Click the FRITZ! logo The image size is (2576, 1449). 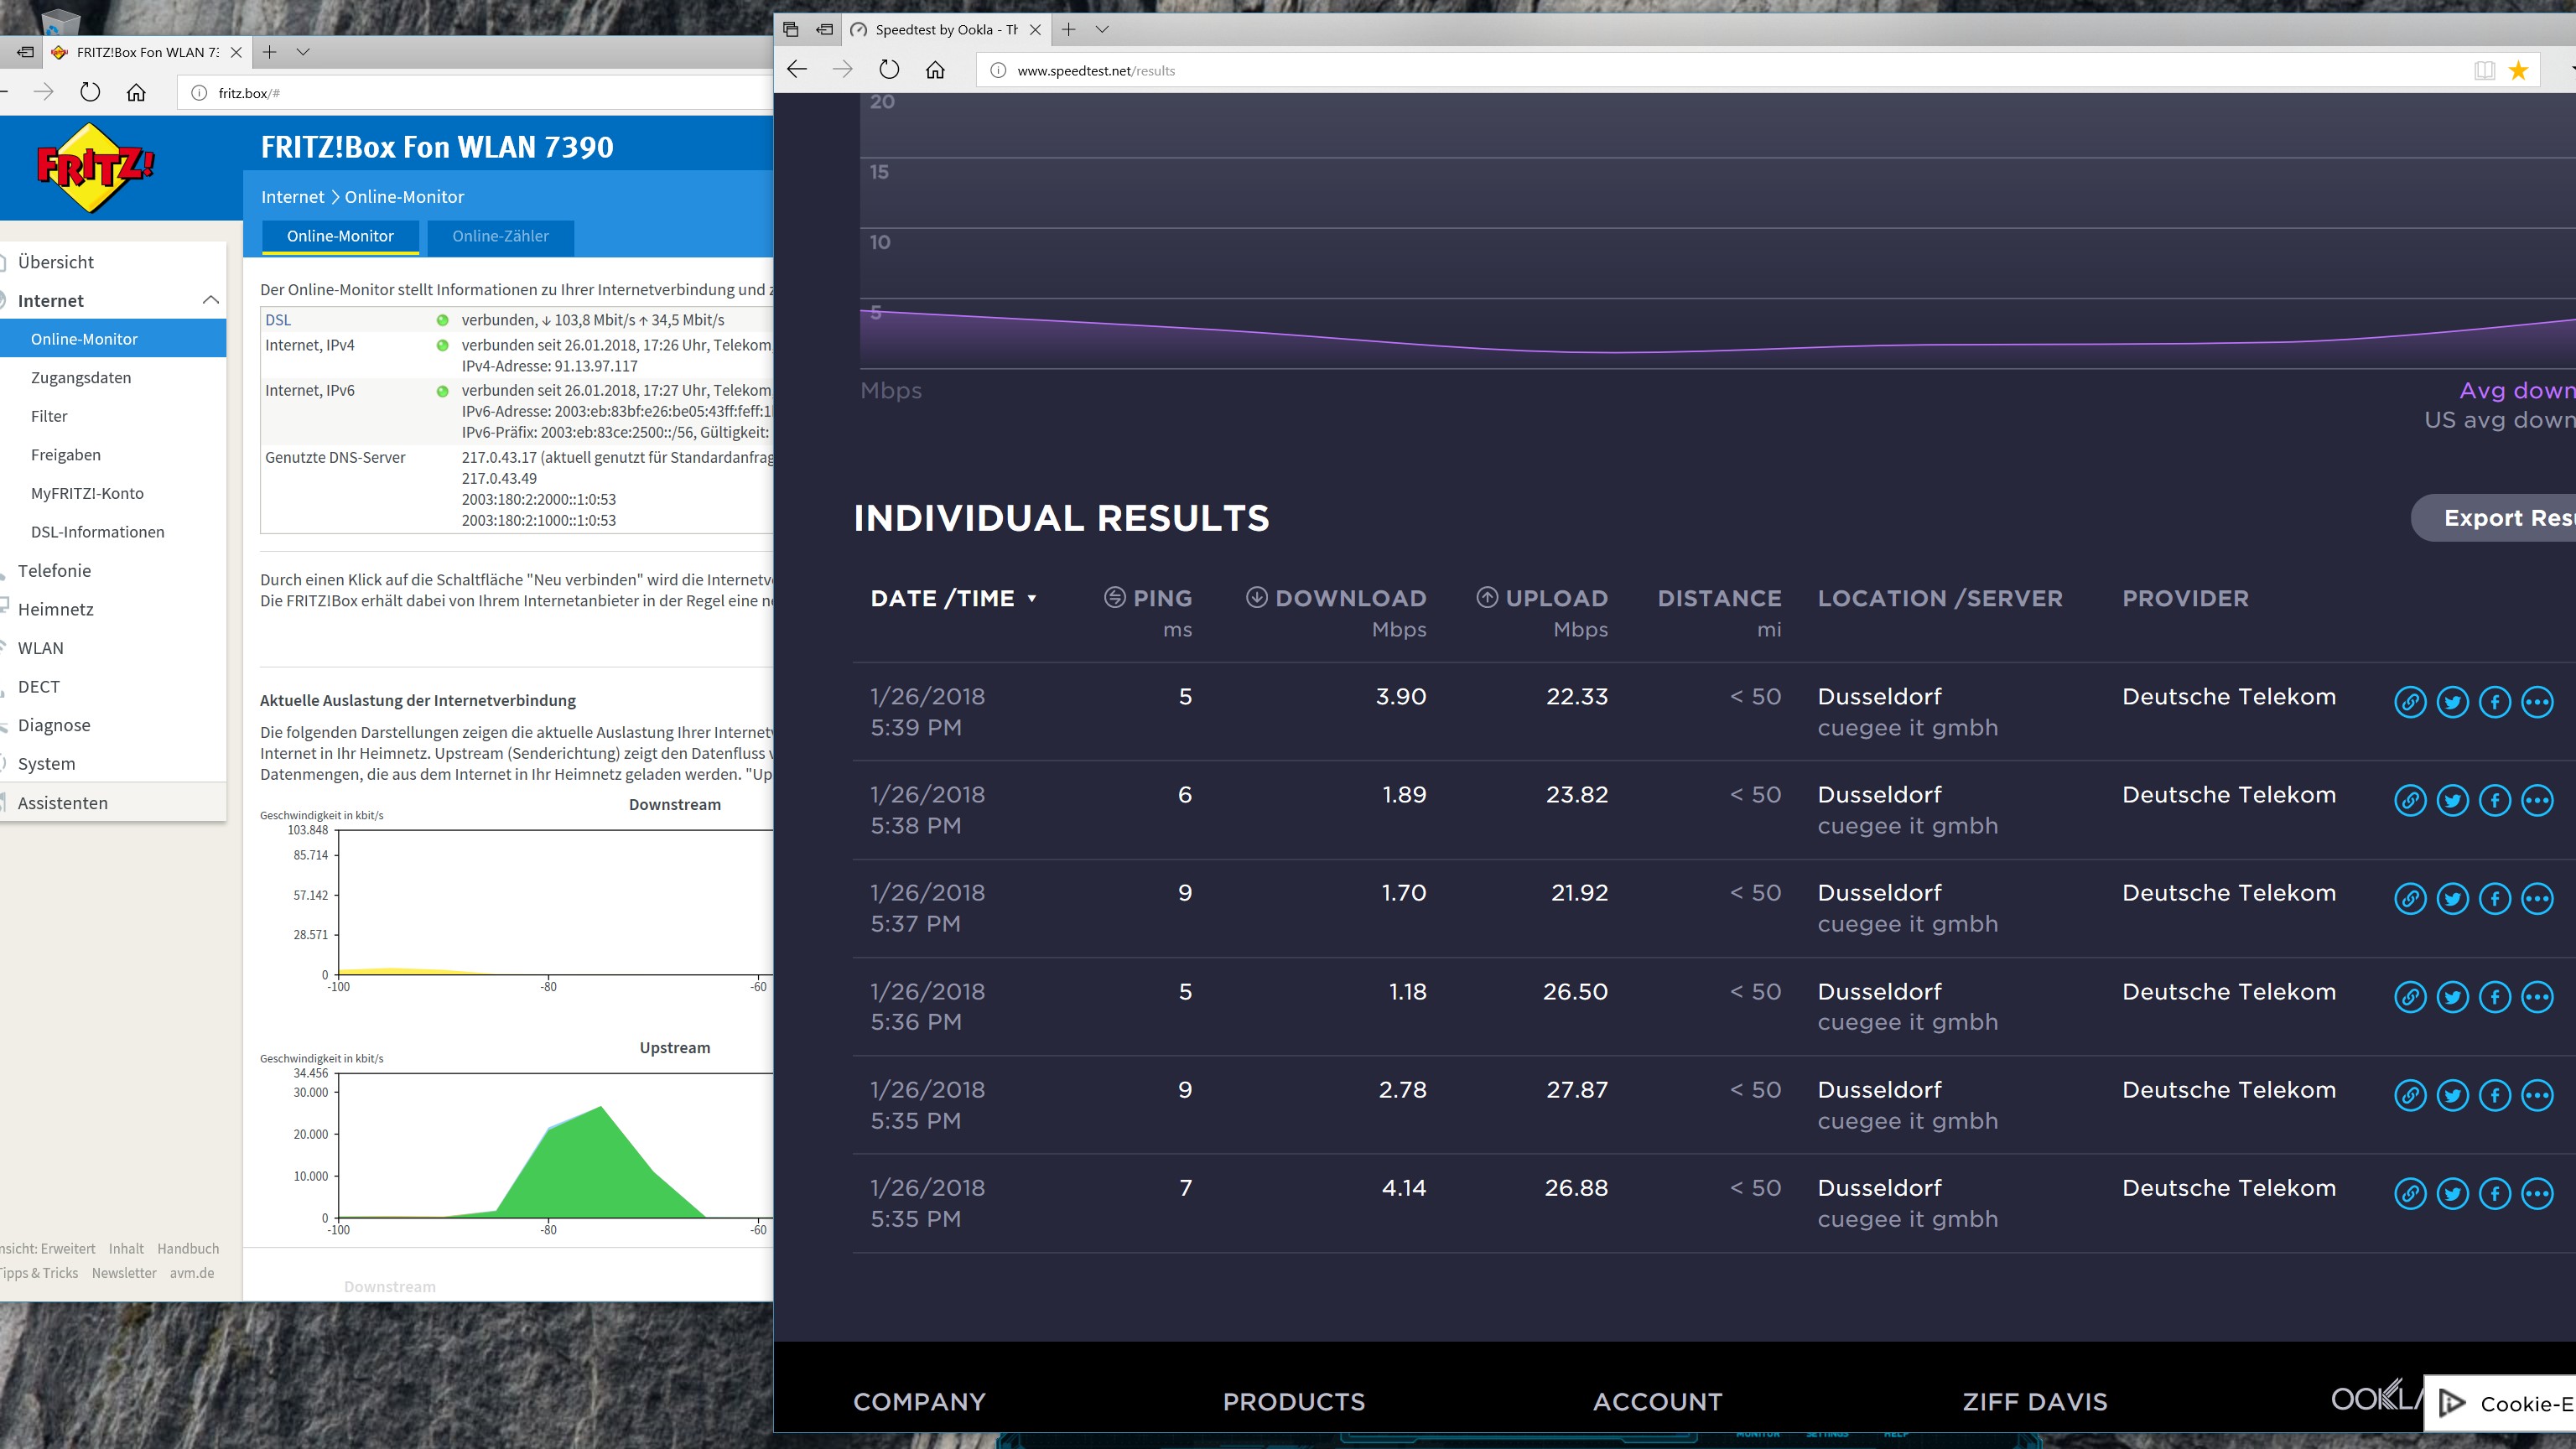pyautogui.click(x=94, y=167)
